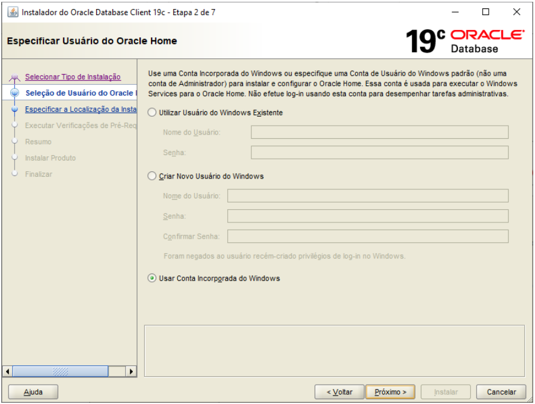Click the note about denied log-in privileges
Image resolution: width=535 pixels, height=404 pixels.
tap(284, 256)
